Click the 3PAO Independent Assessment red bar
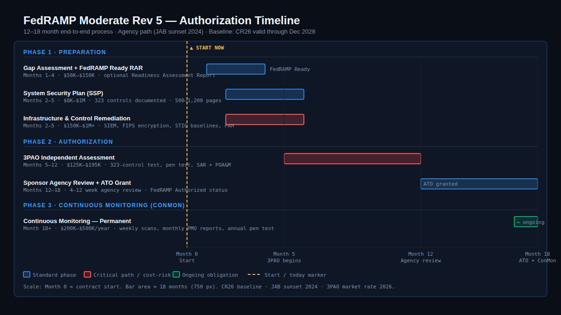561x315 pixels. pyautogui.click(x=352, y=159)
